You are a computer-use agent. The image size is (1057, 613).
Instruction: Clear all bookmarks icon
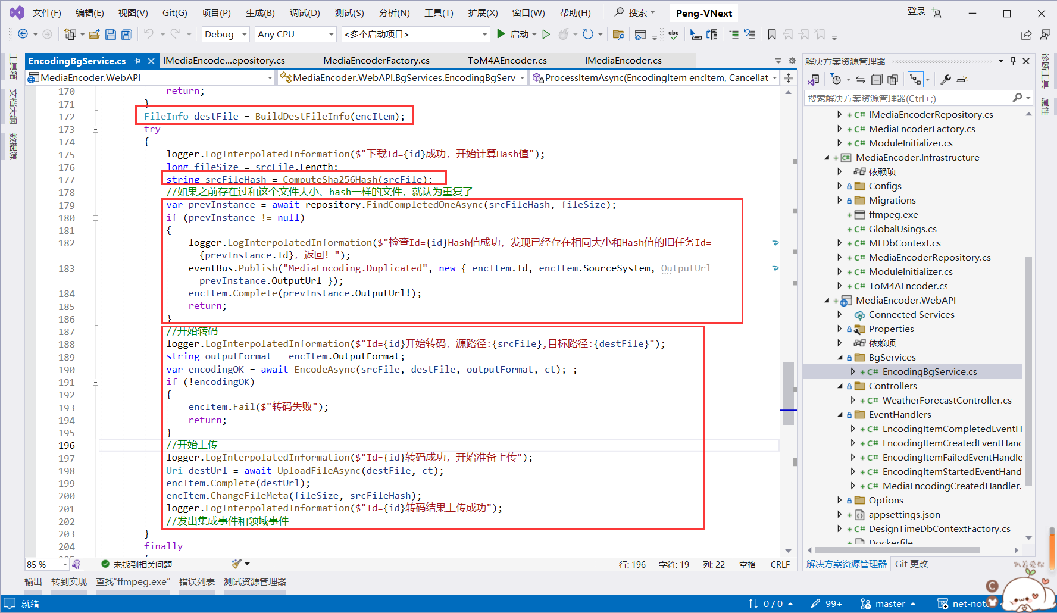820,35
